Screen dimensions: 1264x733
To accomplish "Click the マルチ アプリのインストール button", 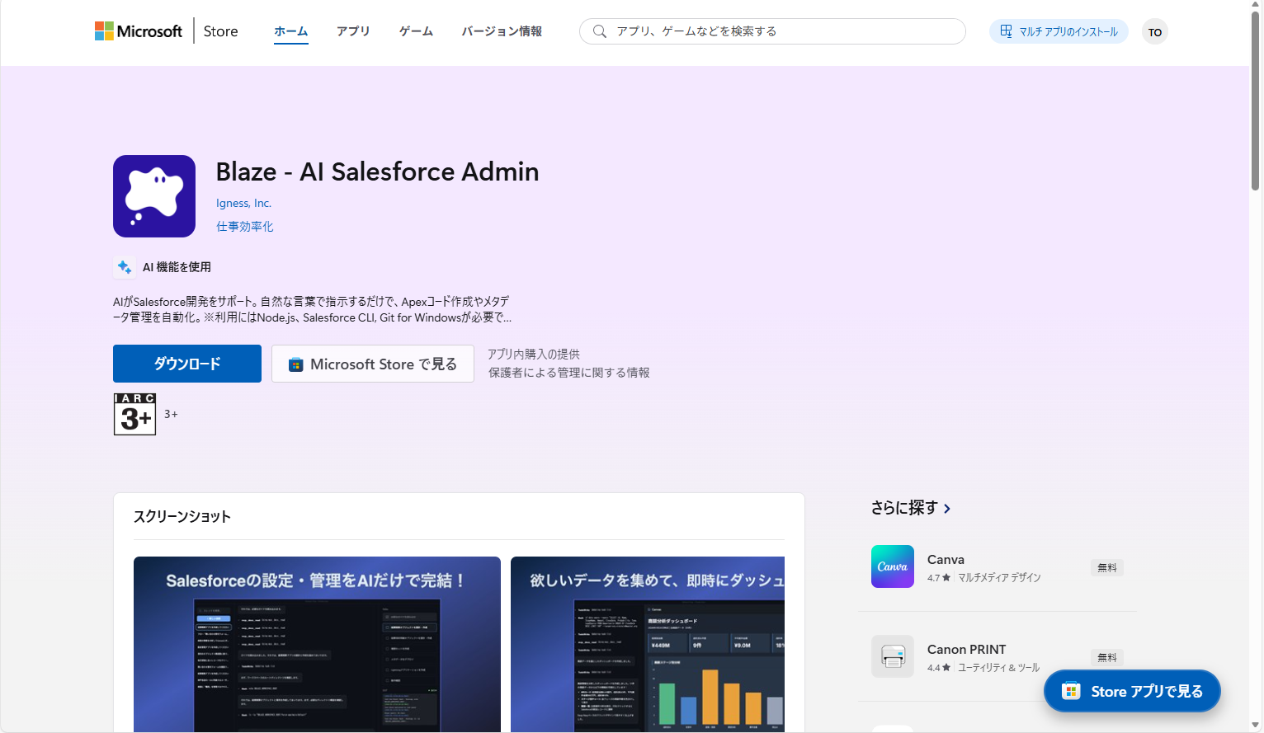I will click(x=1059, y=31).
